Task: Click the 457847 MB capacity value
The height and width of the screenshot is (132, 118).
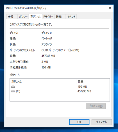Action: tap(48, 56)
